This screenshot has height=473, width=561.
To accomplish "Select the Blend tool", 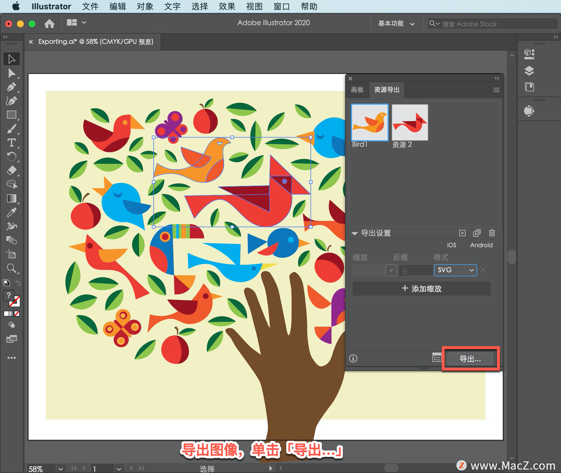I will tap(12, 240).
